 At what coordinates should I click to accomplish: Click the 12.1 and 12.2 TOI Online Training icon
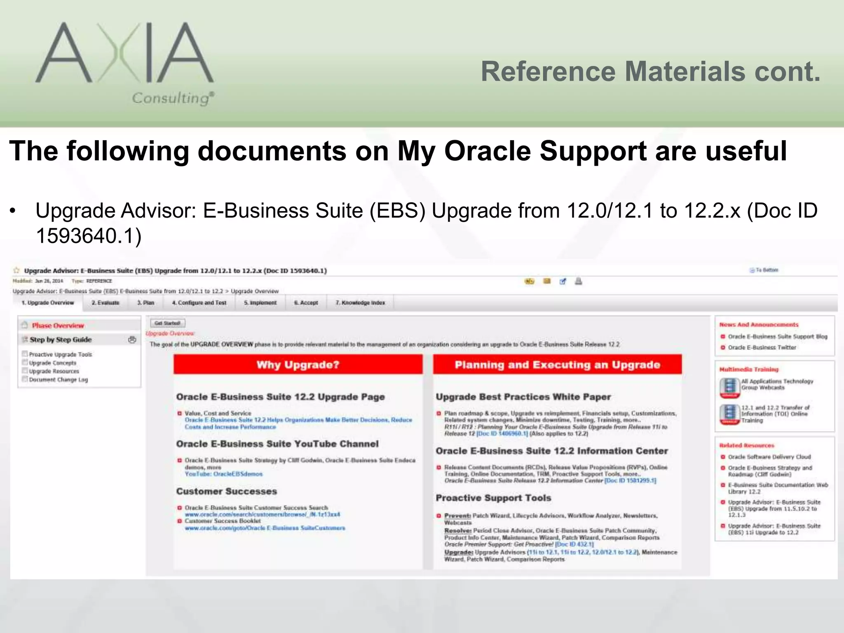730,414
